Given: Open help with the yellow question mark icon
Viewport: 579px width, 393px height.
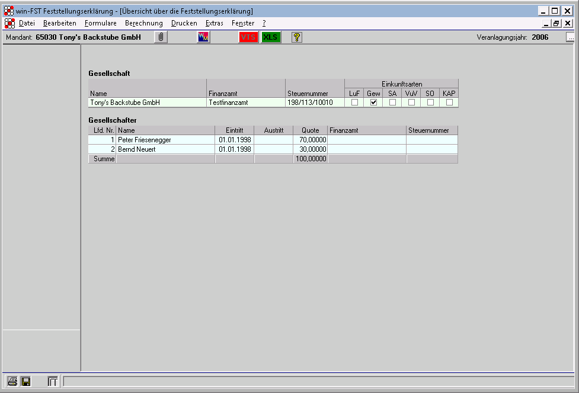Looking at the screenshot, I should pos(297,37).
